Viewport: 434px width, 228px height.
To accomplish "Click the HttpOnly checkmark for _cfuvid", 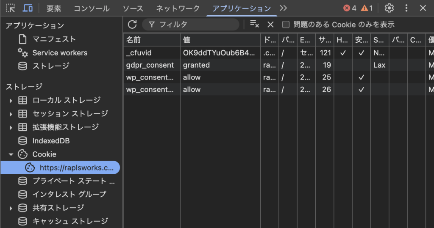I will click(x=343, y=53).
